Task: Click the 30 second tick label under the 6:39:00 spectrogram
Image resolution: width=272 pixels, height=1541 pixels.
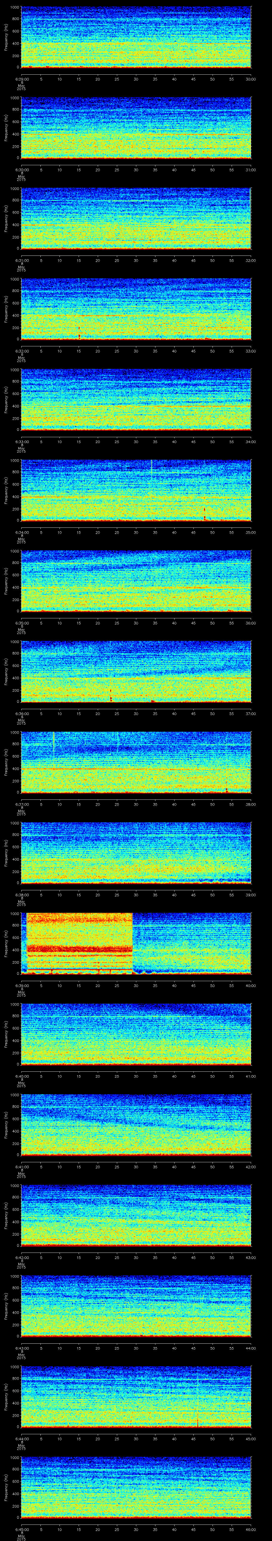Action: 136,985
